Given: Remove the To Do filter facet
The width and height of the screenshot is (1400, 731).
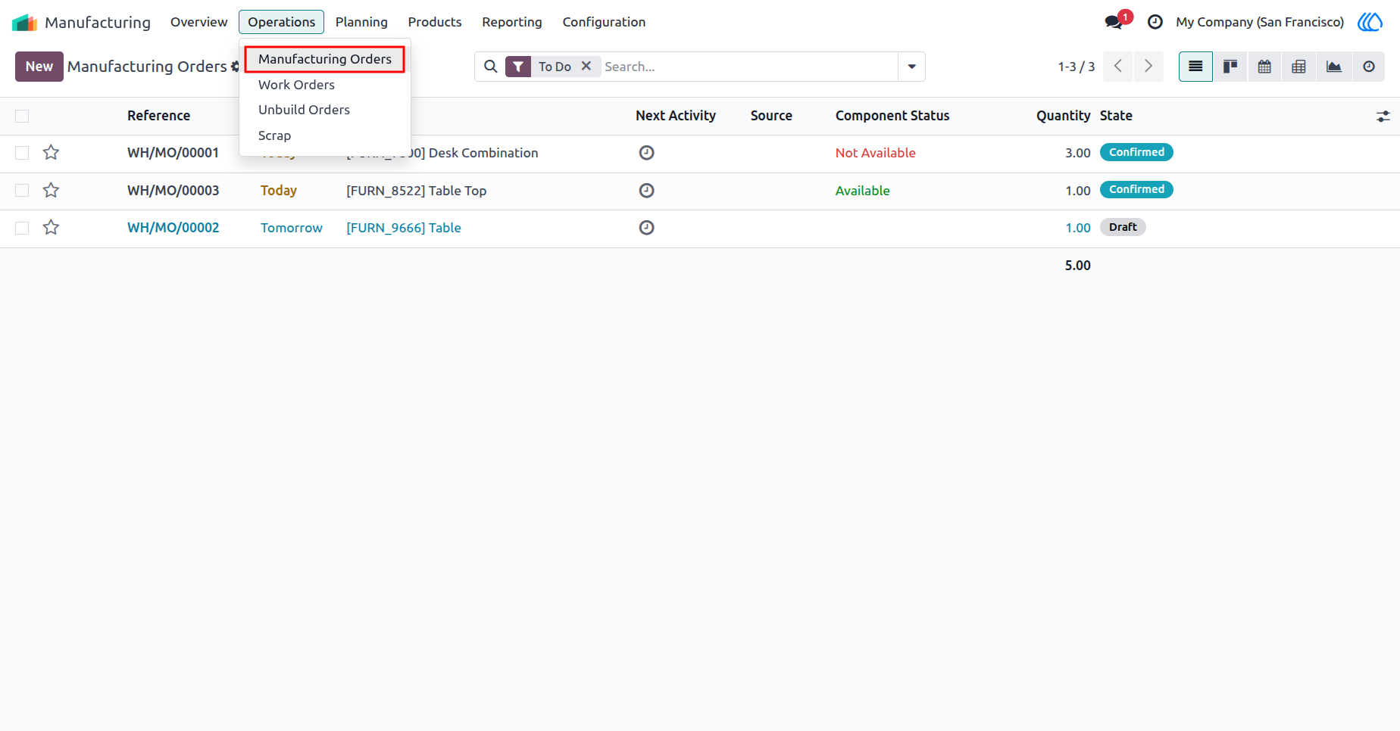Looking at the screenshot, I should coord(586,67).
